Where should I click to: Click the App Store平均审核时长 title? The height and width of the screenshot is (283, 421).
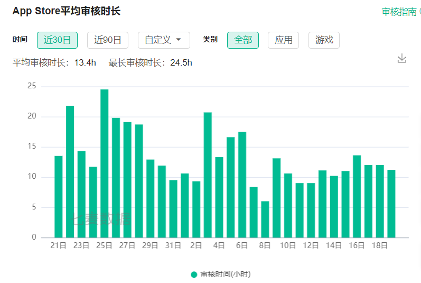67,11
